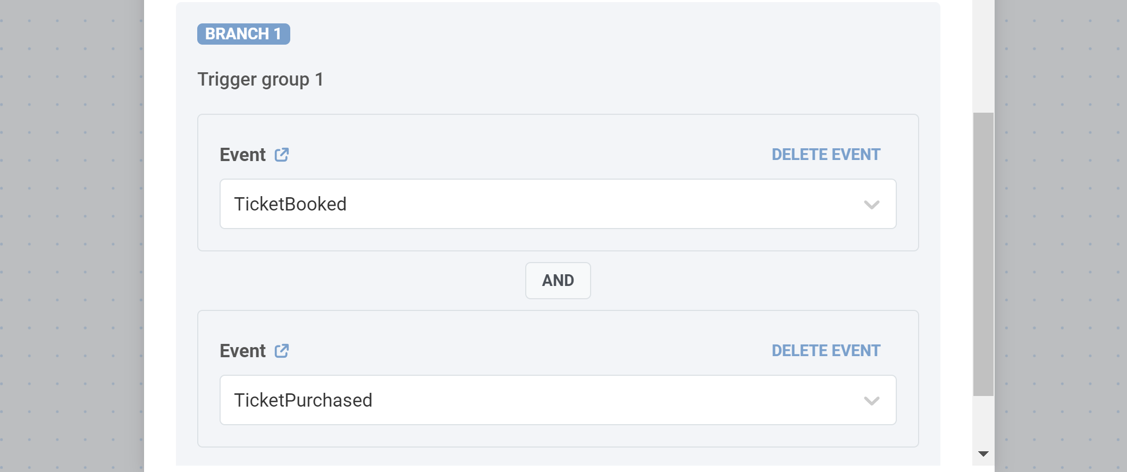Click the TicketBooked value text
Screen dimensions: 1127x472
[x=290, y=204]
